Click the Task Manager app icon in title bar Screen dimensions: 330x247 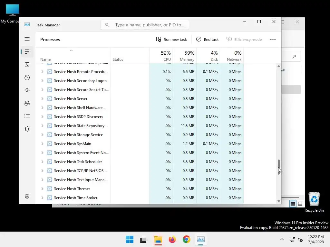[27, 24]
